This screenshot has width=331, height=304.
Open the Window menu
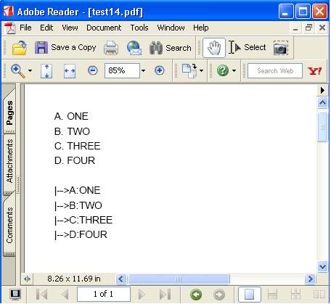coord(171,28)
